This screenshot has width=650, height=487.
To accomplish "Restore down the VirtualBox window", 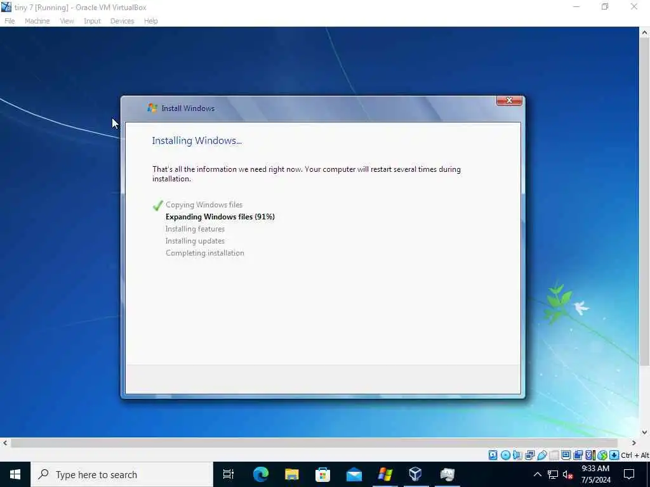I will click(605, 7).
